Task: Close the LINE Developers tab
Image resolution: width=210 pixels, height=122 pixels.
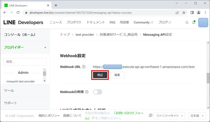Action: coord(48,5)
